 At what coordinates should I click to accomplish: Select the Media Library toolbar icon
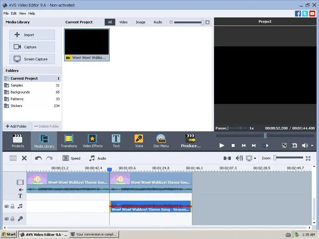[44, 141]
